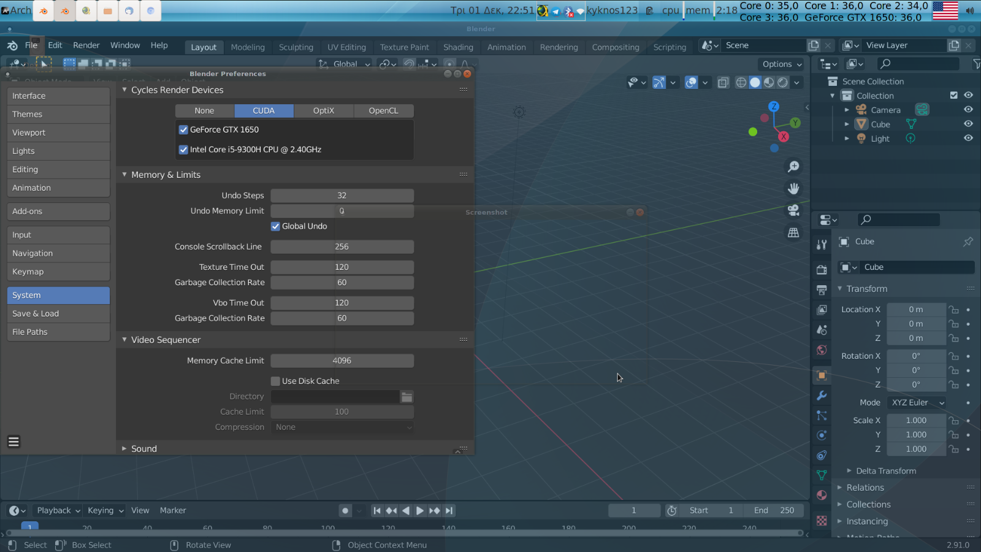Toggle Location X lock icon
The height and width of the screenshot is (552, 981).
[953, 310]
